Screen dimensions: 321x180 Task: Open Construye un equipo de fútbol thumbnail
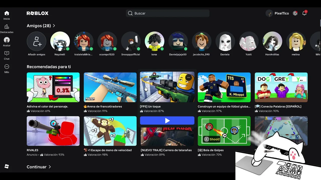tap(224, 87)
